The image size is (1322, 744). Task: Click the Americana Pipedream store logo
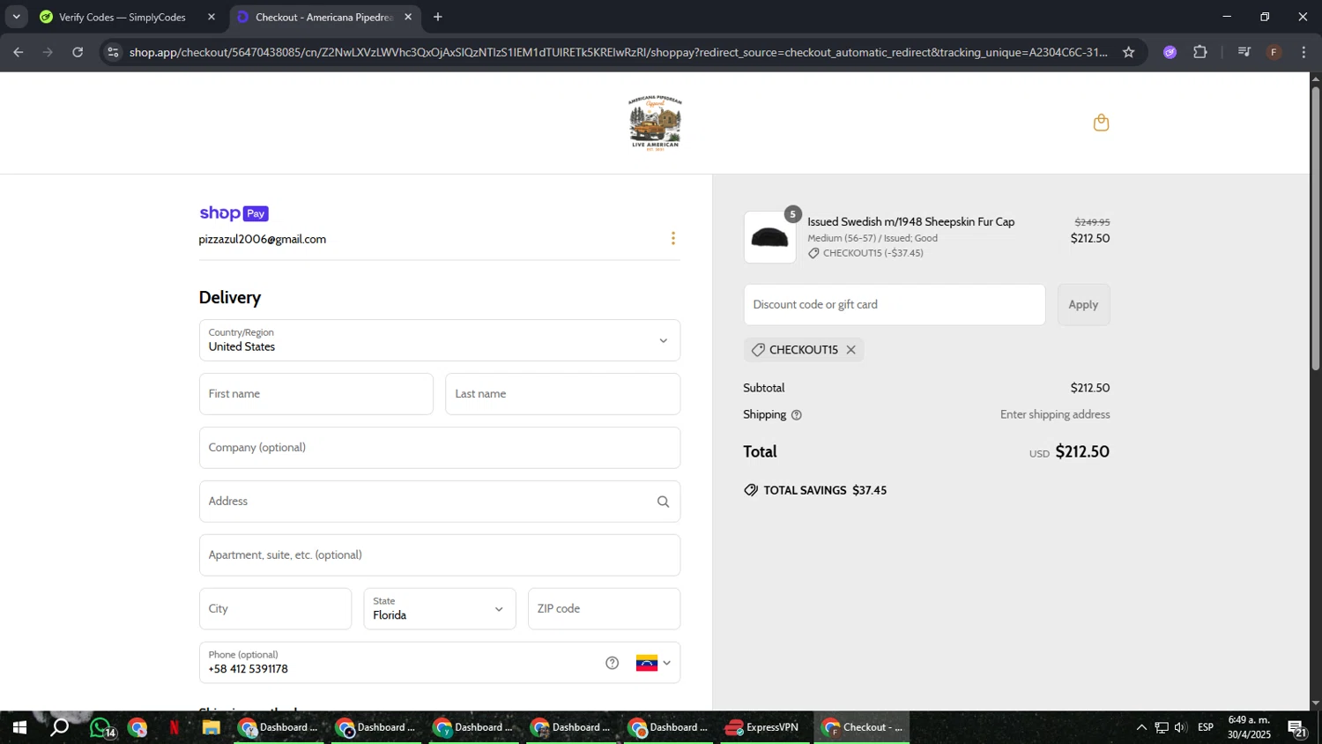pos(655,123)
